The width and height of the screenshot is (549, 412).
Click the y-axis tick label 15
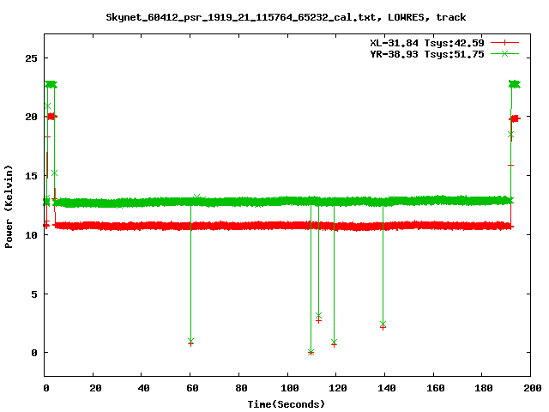click(31, 176)
